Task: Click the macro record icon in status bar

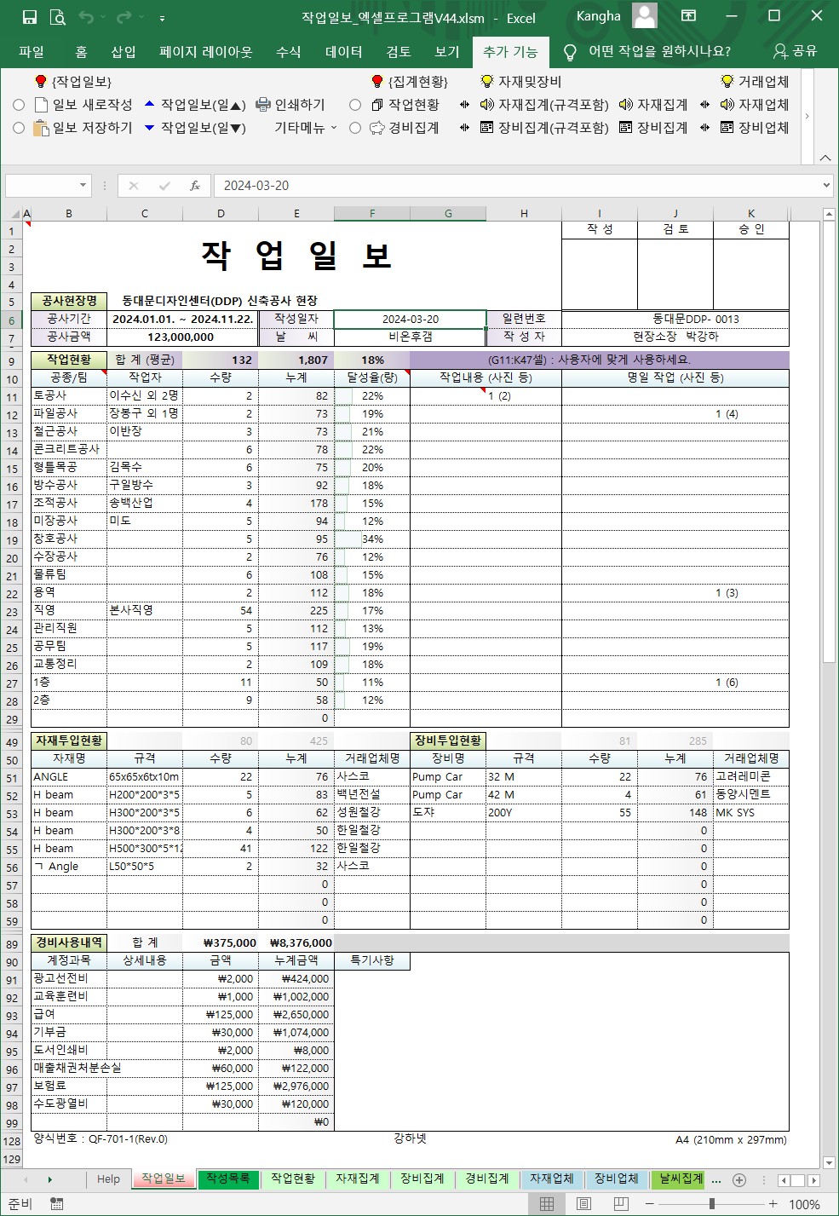Action: click(57, 1204)
